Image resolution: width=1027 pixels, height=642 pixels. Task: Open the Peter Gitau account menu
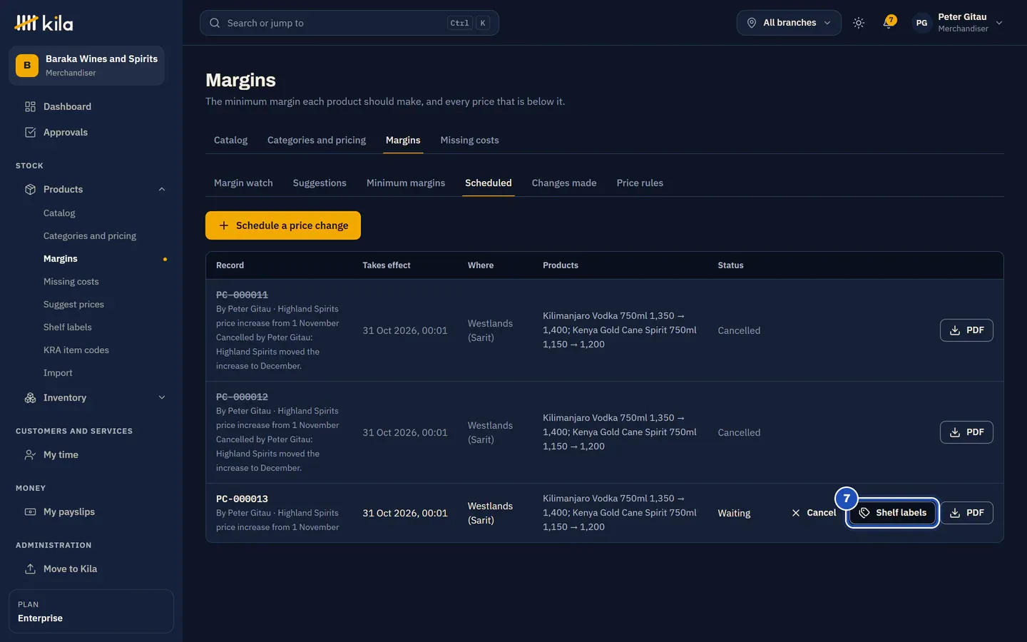[x=958, y=23]
